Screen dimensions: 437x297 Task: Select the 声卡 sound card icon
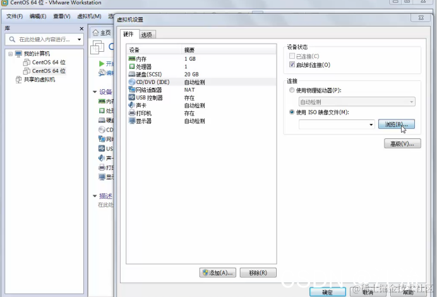click(x=132, y=105)
